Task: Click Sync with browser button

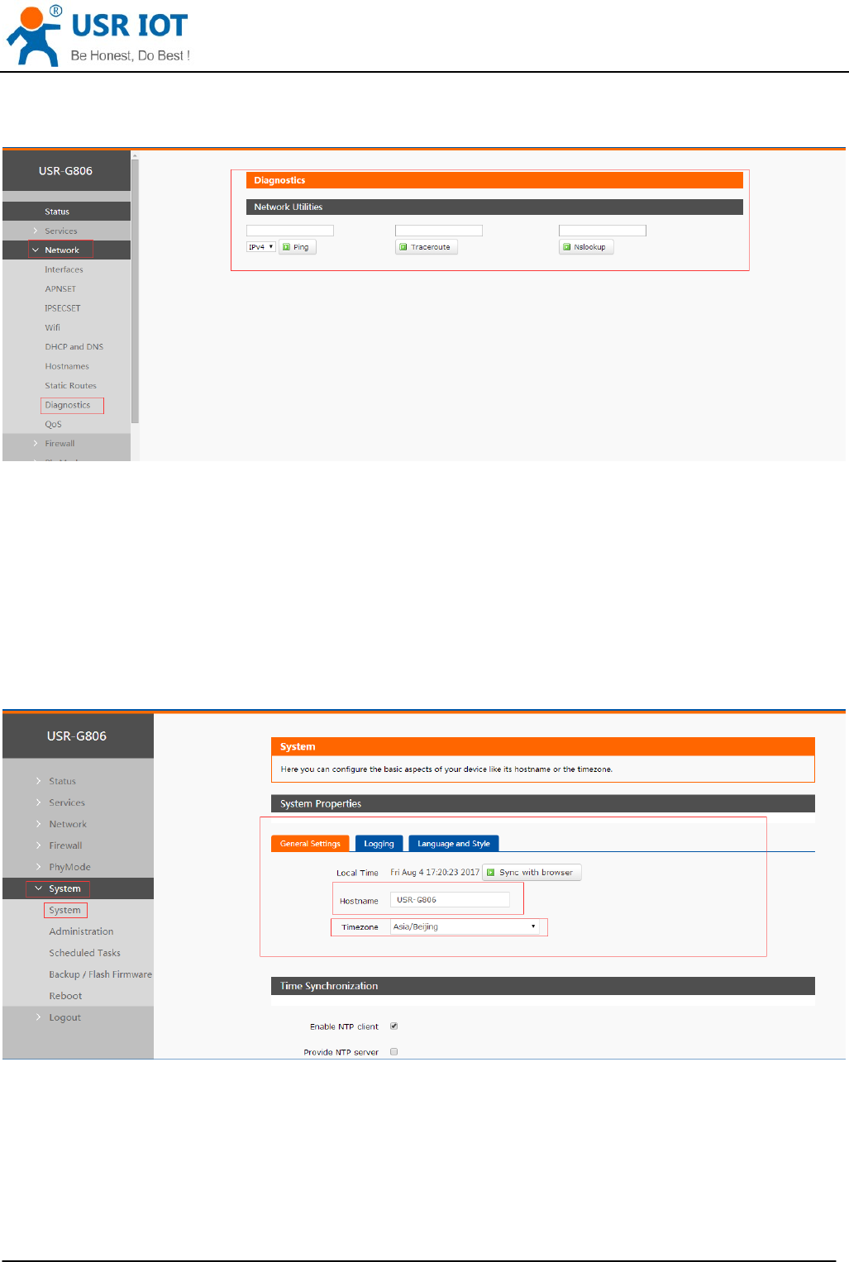Action: point(532,873)
